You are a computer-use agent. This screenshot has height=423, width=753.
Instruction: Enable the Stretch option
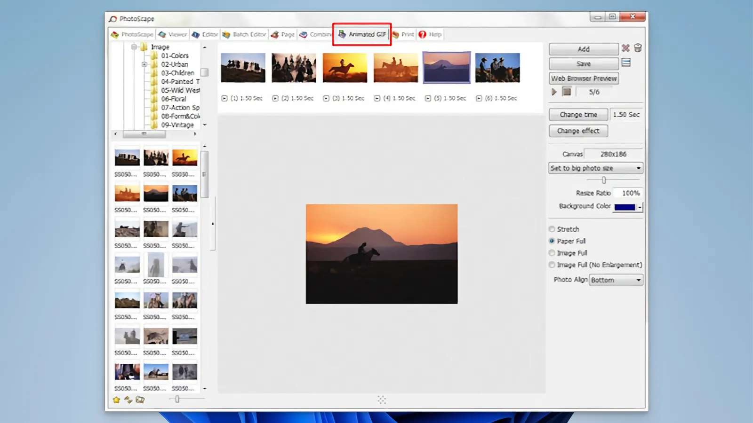click(x=551, y=229)
